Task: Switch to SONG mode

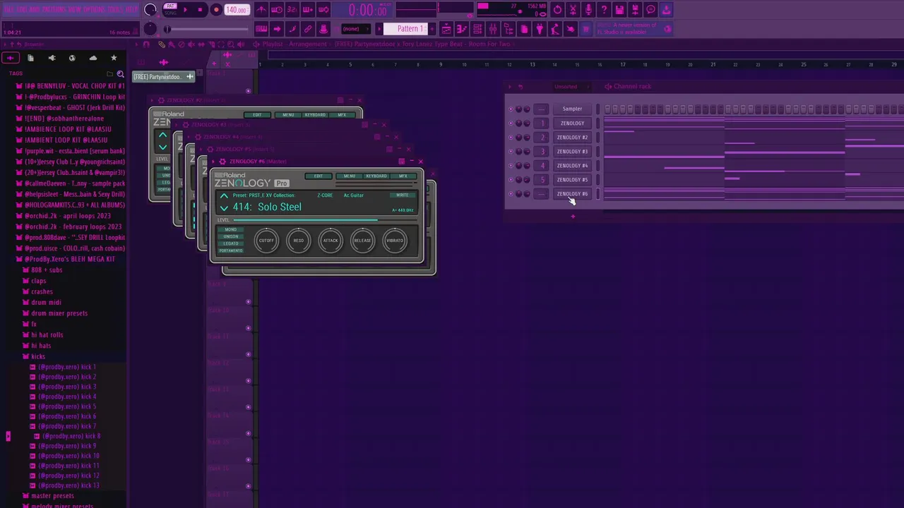Action: point(170,13)
